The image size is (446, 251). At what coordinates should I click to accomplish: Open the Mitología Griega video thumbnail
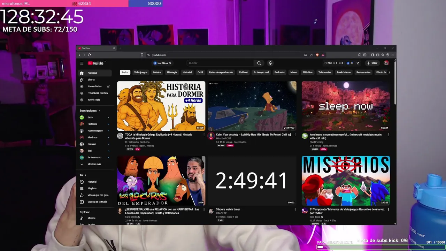[x=161, y=106]
